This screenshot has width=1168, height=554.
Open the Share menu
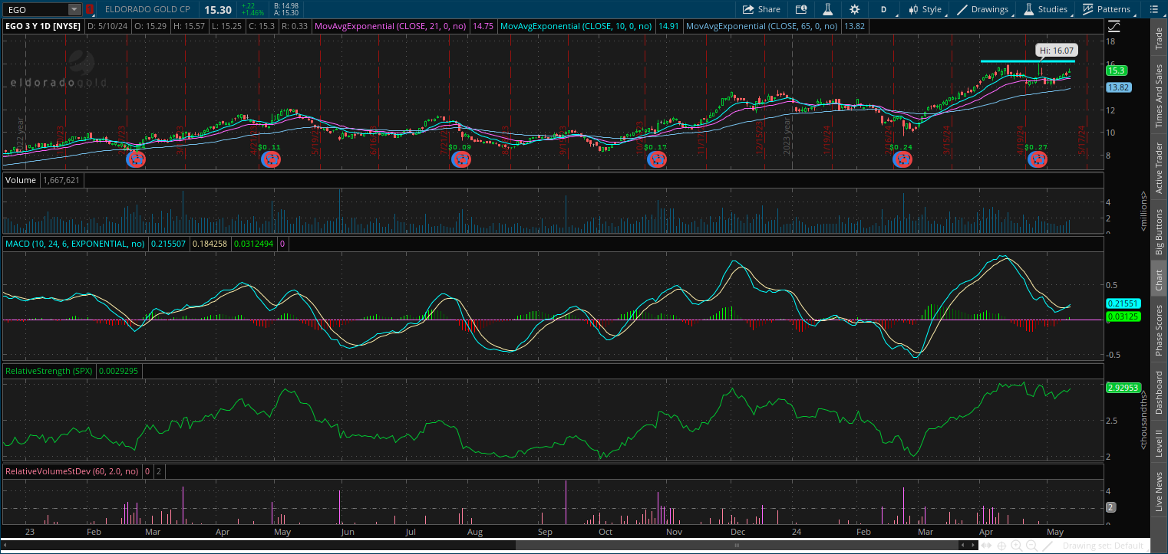tap(761, 9)
